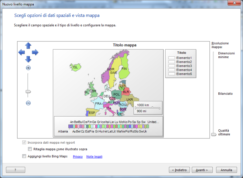Select Bilanciato resolution label
Viewport: 243px width, 178px height.
[225, 94]
